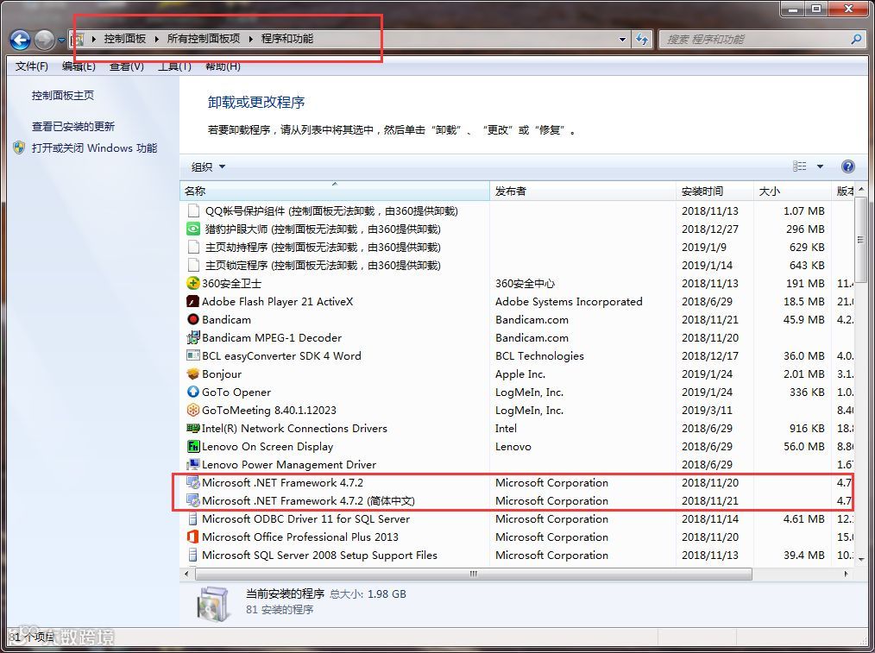The height and width of the screenshot is (653, 875).
Task: Open the 文件(F) menu
Action: pos(31,66)
